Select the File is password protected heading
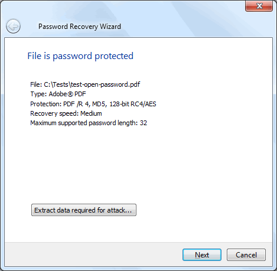The image size is (277, 271). (x=80, y=56)
